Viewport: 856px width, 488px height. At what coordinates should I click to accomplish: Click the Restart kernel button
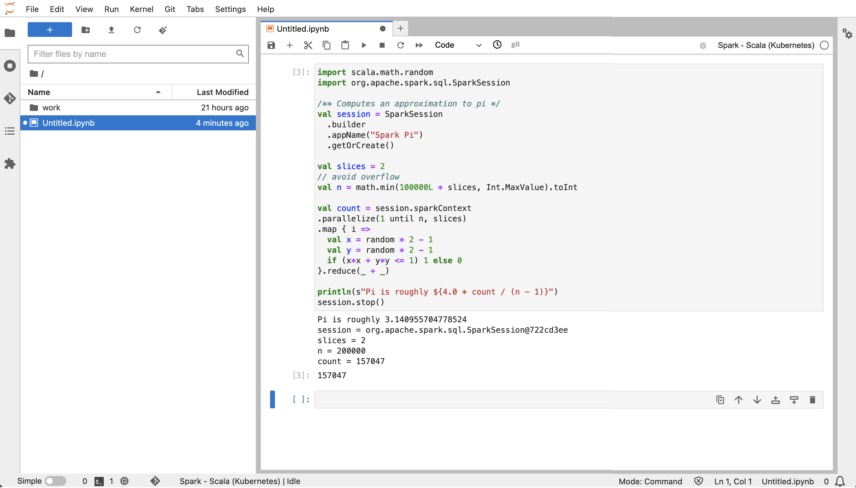(x=400, y=45)
